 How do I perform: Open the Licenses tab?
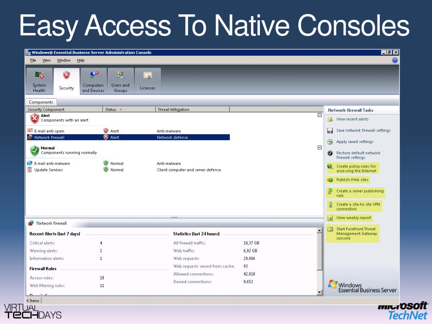(x=148, y=81)
